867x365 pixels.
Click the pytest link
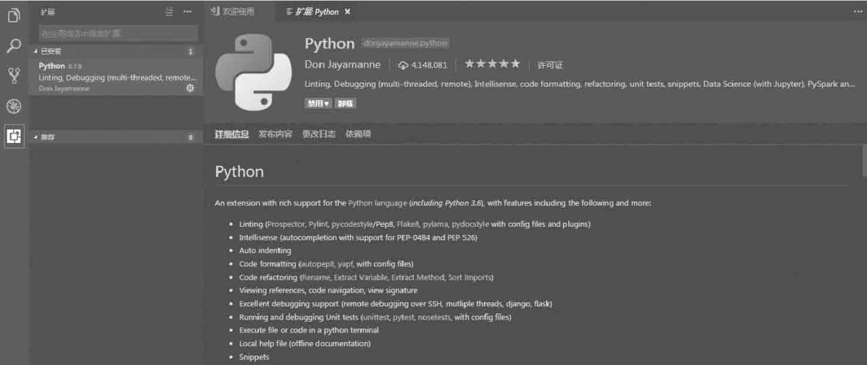[404, 317]
